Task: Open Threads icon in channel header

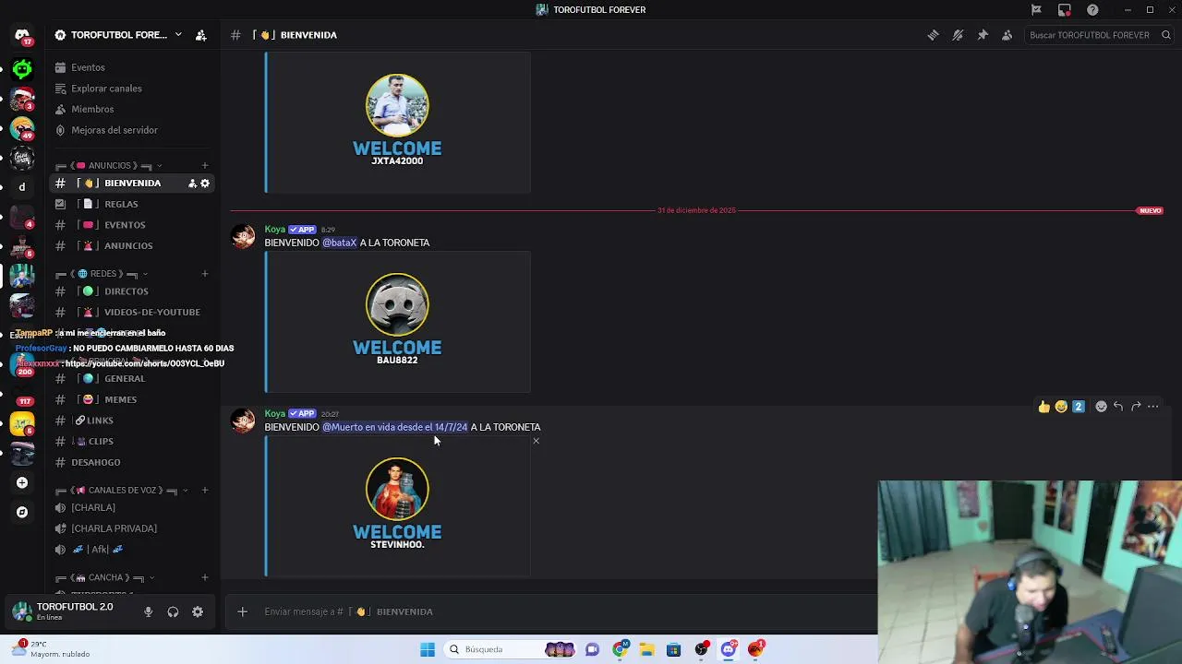Action: (933, 35)
